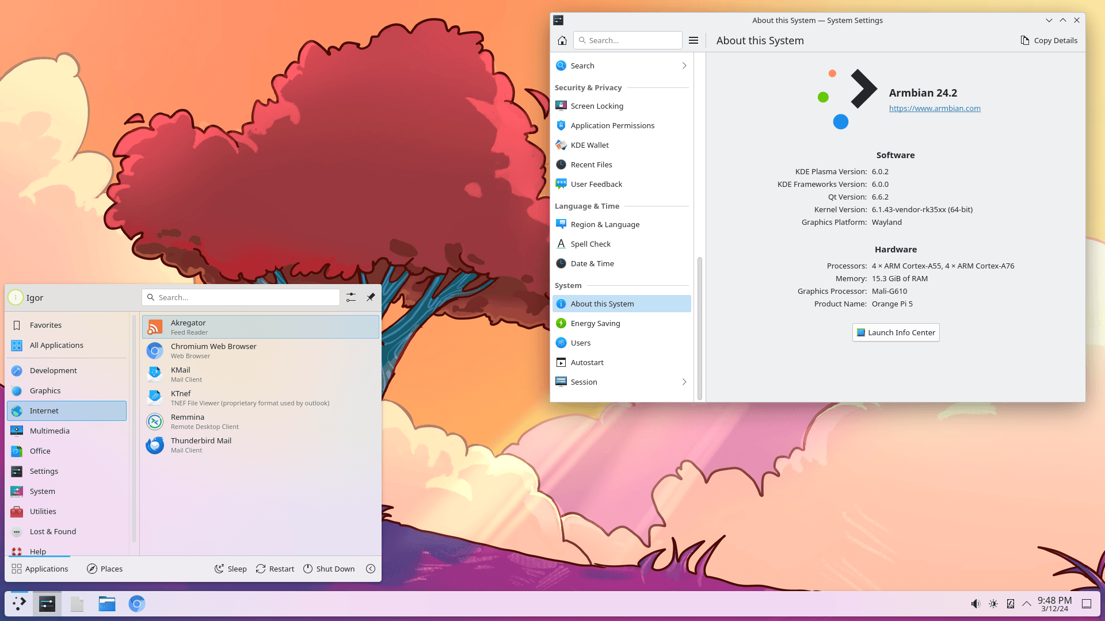Open the Autostart settings page
Image resolution: width=1105 pixels, height=621 pixels.
(587, 362)
